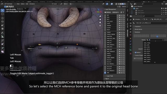
Task: Click the trash icon in Layer Management
Action: tap(121, 12)
